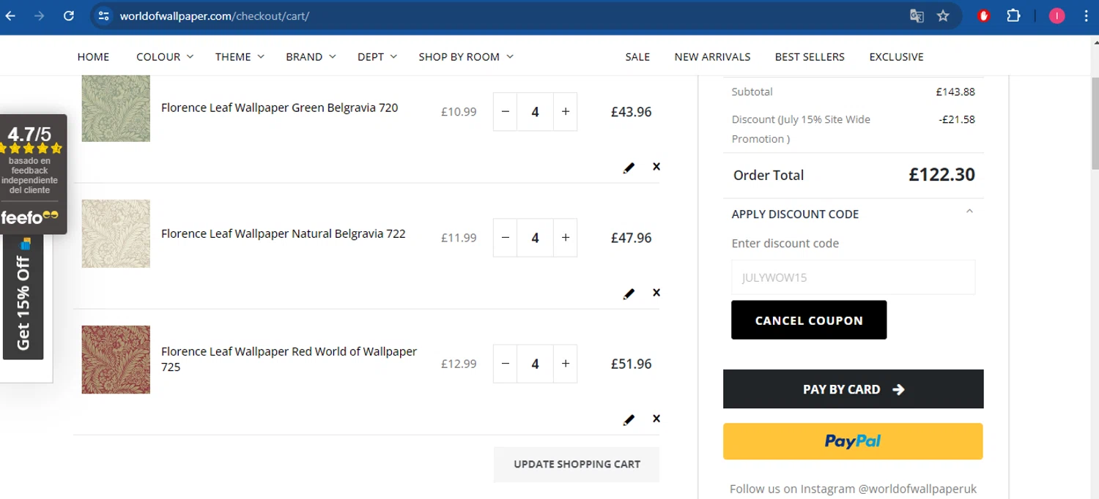Remove Florence Leaf Natural wallpaper from cart
This screenshot has width=1099, height=499.
tap(656, 293)
